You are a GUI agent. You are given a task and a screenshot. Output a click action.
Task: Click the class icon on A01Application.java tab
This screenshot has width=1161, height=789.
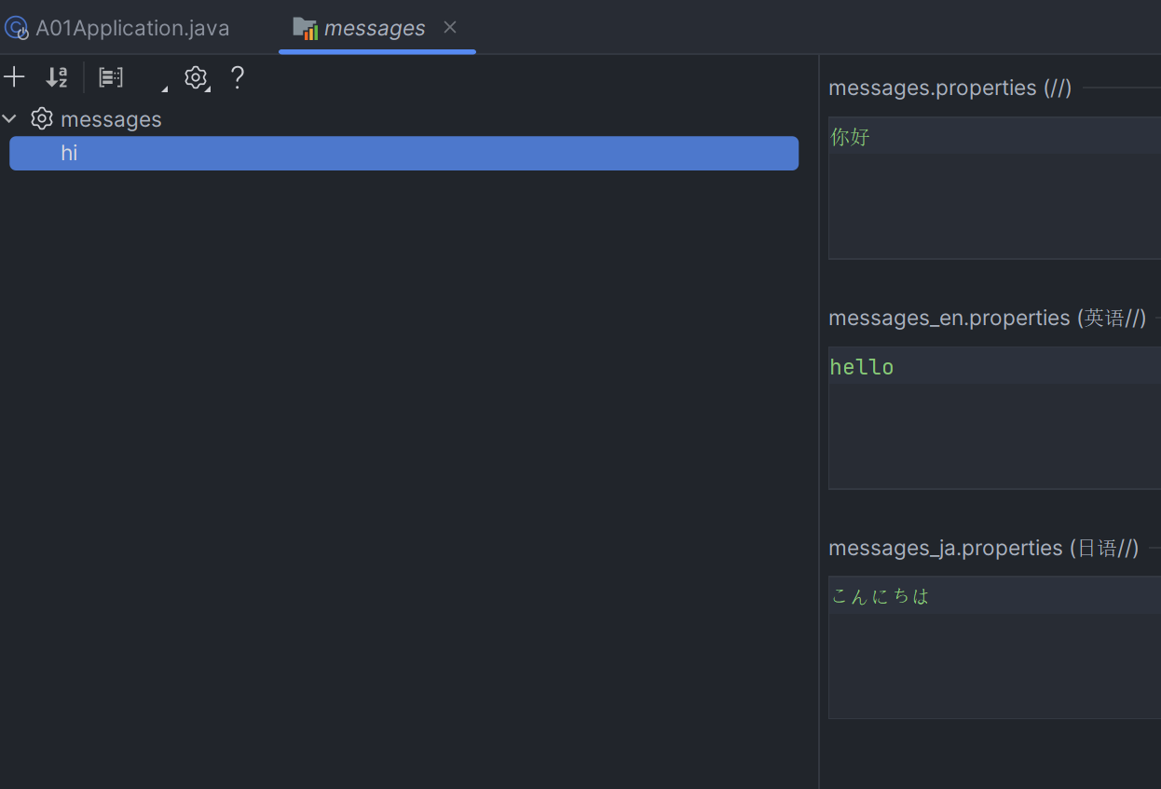pos(17,28)
